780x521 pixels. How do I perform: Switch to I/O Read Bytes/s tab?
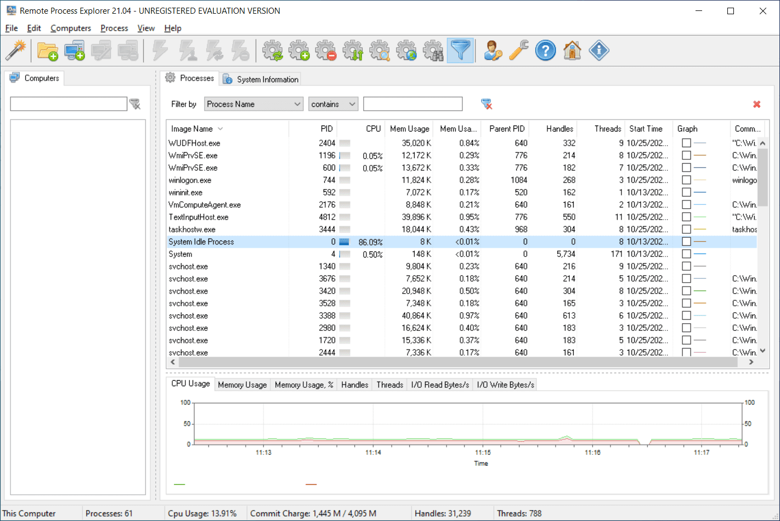[x=440, y=385]
